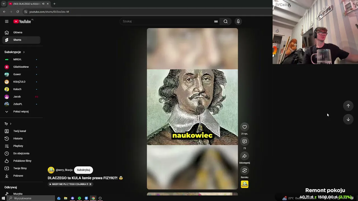Open the Windows Start menu
Viewport: 358px width, 201px height.
[x=3, y=198]
